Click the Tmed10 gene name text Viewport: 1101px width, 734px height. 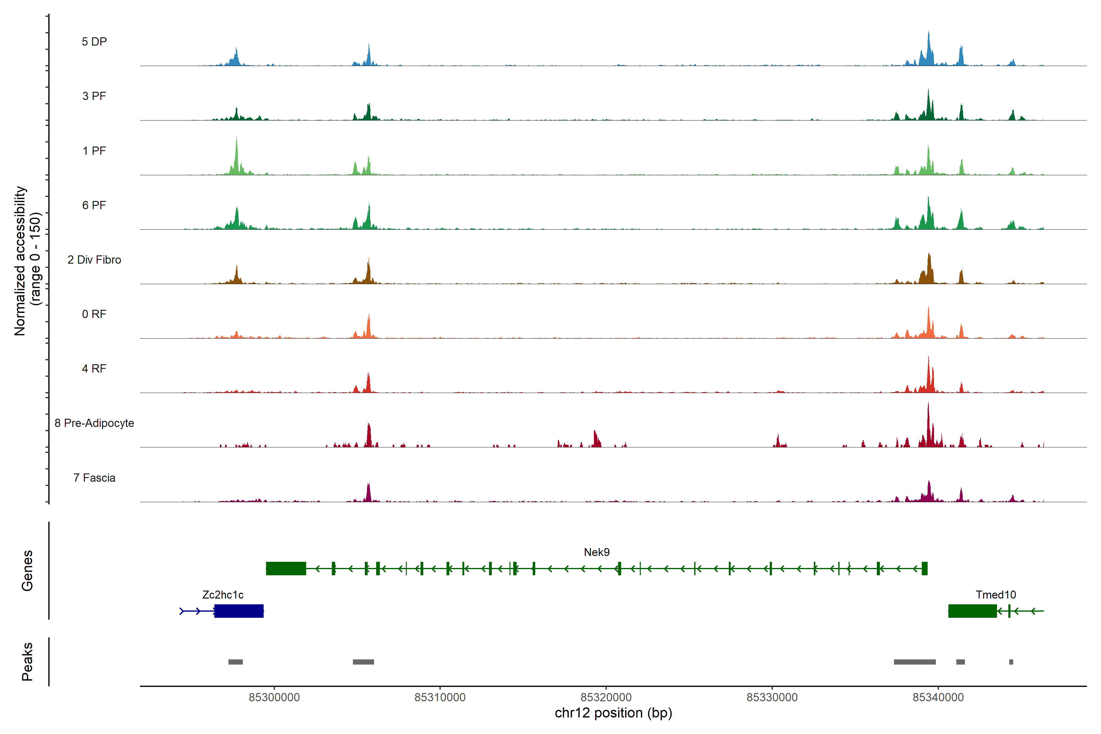996,595
